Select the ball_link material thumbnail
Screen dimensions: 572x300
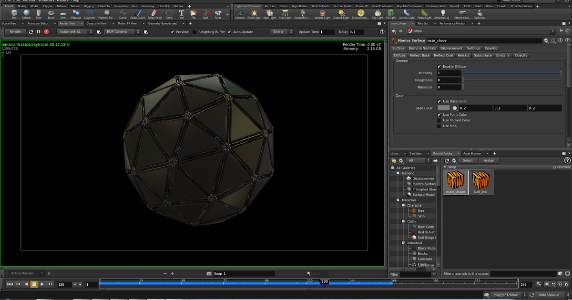click(481, 181)
